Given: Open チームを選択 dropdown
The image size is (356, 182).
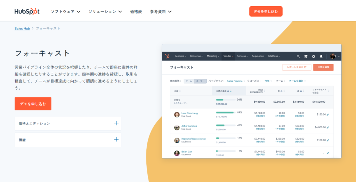Looking at the screenshot, I should click(x=298, y=81).
